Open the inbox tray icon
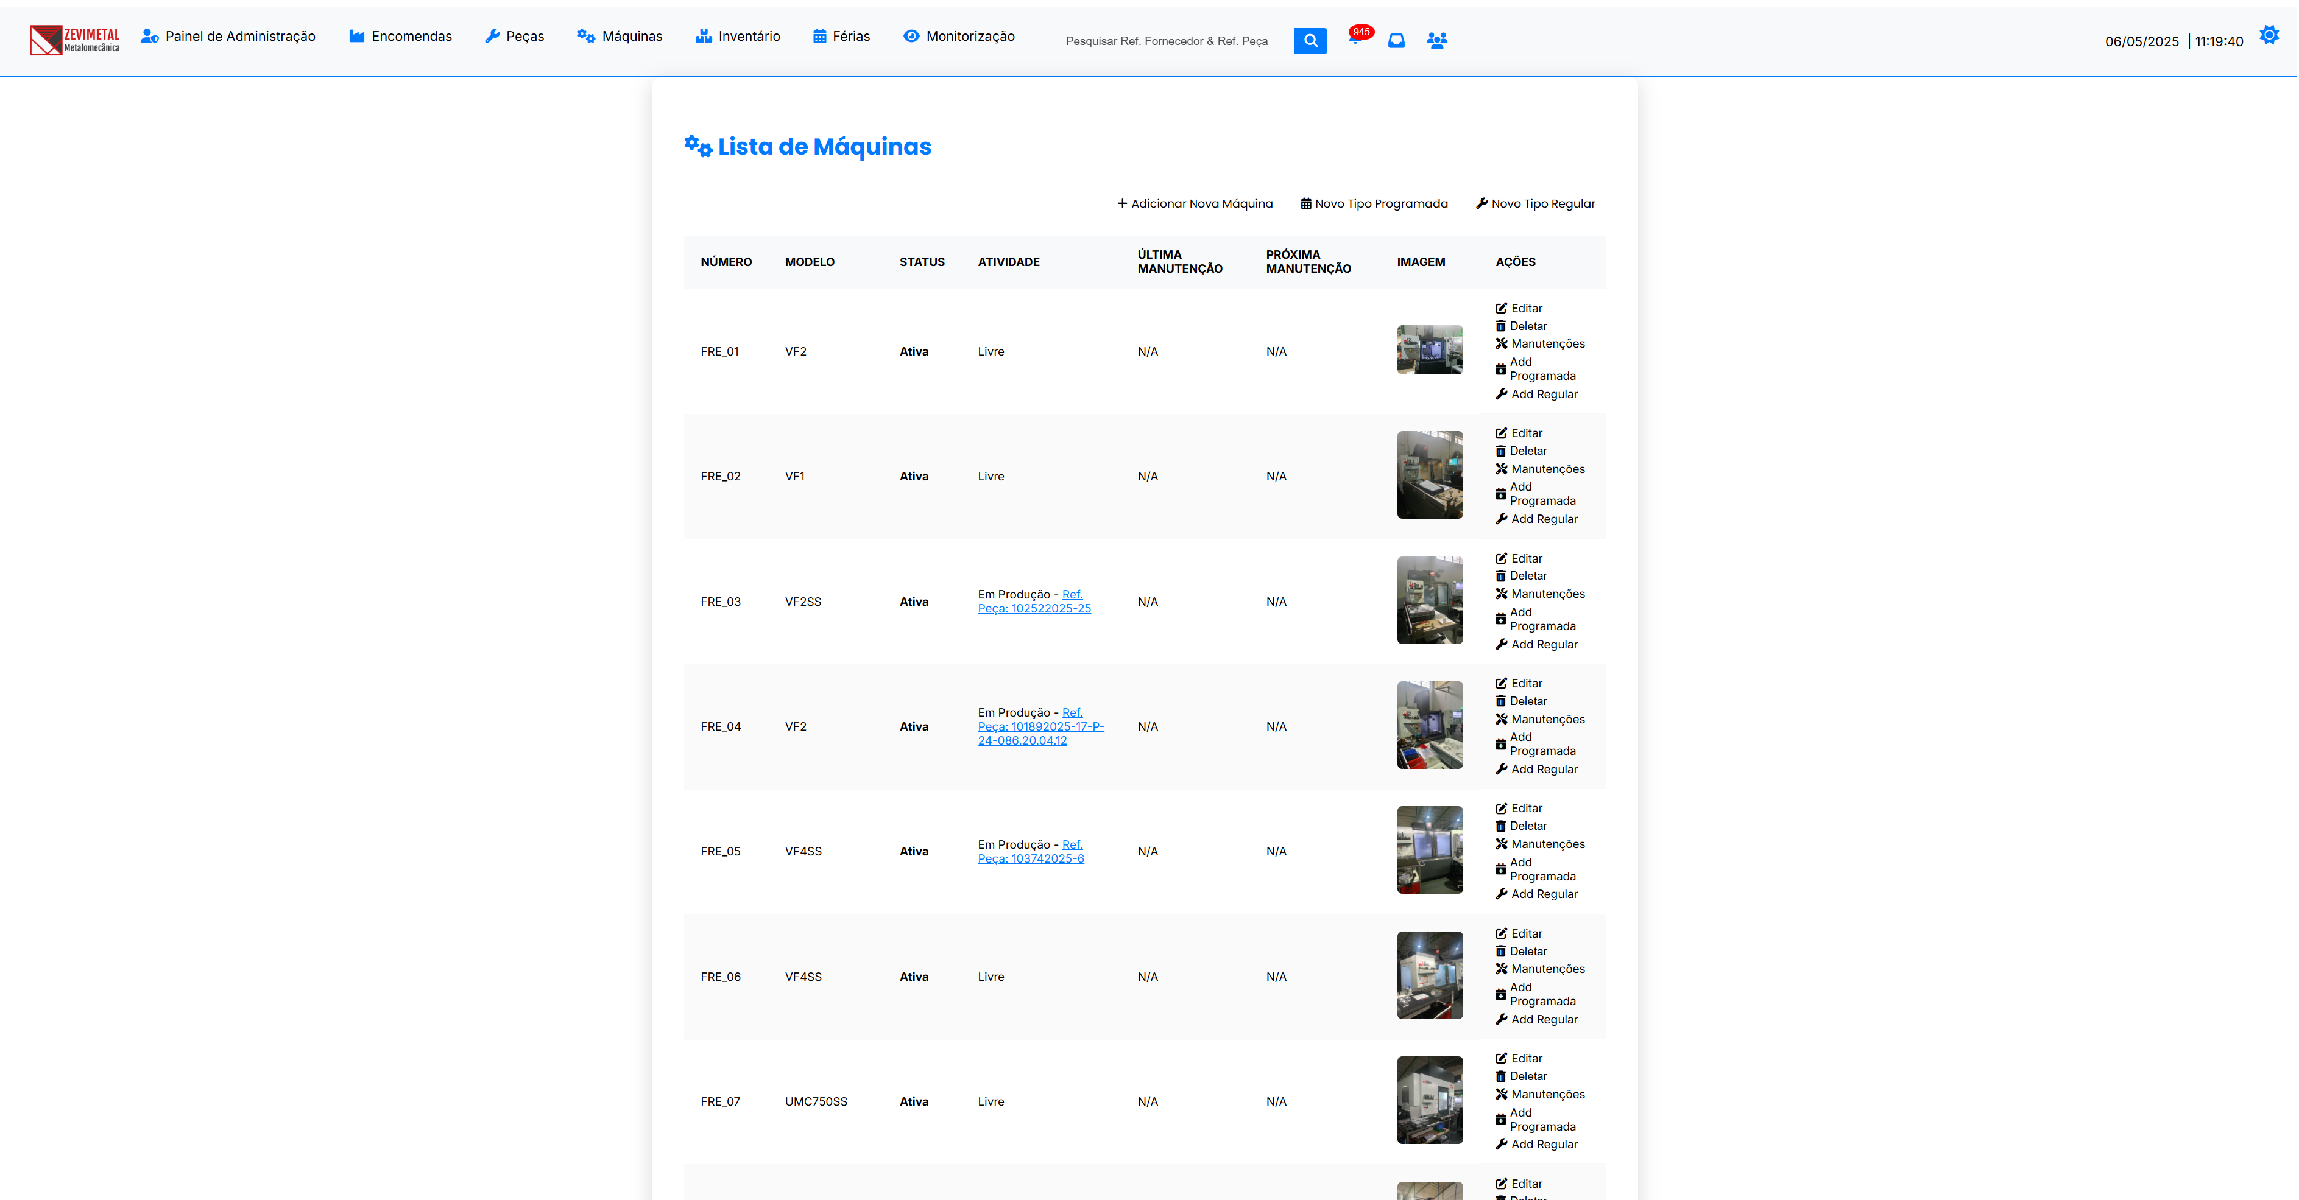Viewport: 2299px width, 1200px height. [x=1397, y=40]
